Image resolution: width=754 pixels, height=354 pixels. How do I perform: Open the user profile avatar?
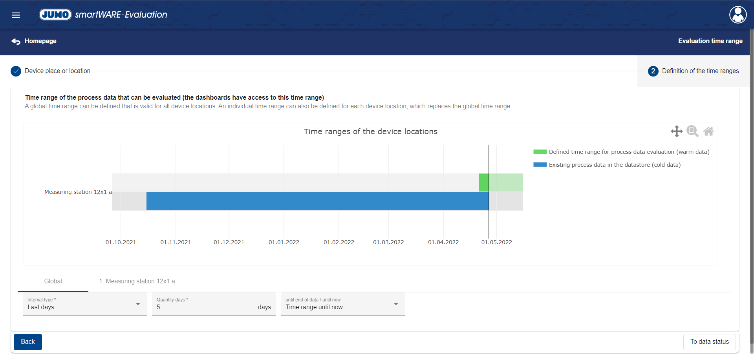click(738, 15)
